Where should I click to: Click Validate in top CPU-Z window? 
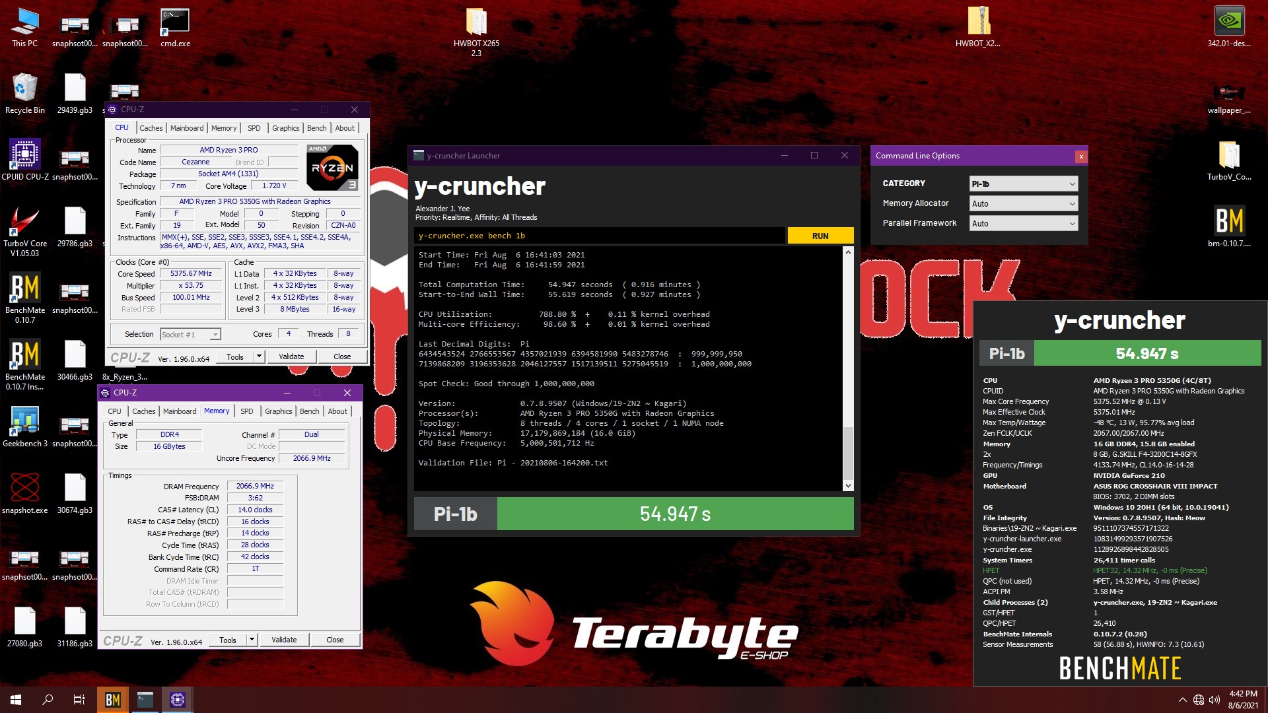291,356
